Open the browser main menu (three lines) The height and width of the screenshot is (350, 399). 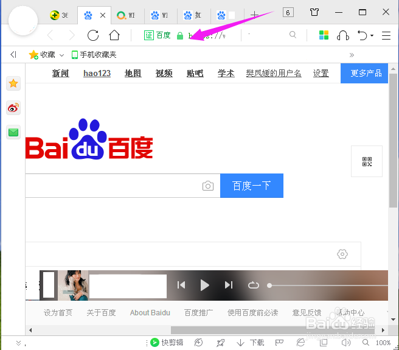pos(386,35)
